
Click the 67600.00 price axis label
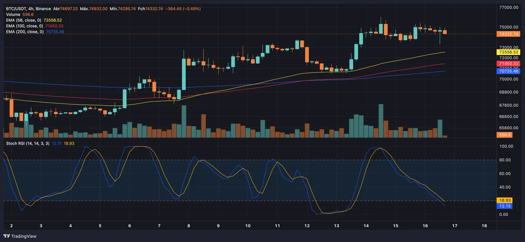510,105
